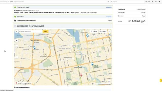Screen dimensions: 162x91
Task: Click the green check icon beside Регион доставки
Action: pos(15,7)
